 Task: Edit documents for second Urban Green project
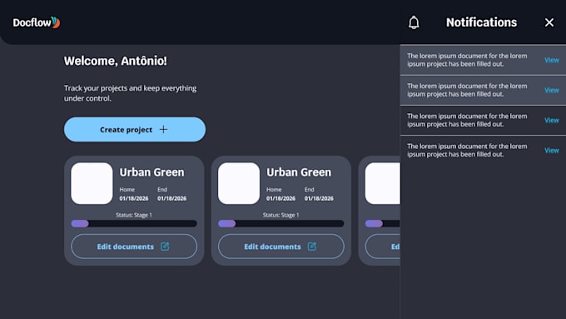pyautogui.click(x=281, y=247)
